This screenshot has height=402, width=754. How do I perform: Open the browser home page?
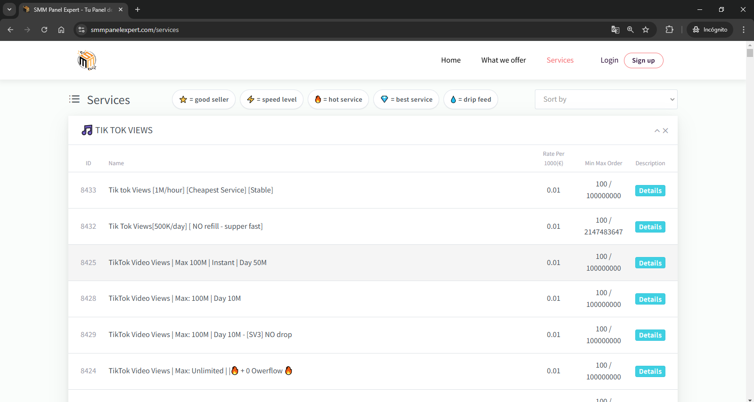point(61,30)
